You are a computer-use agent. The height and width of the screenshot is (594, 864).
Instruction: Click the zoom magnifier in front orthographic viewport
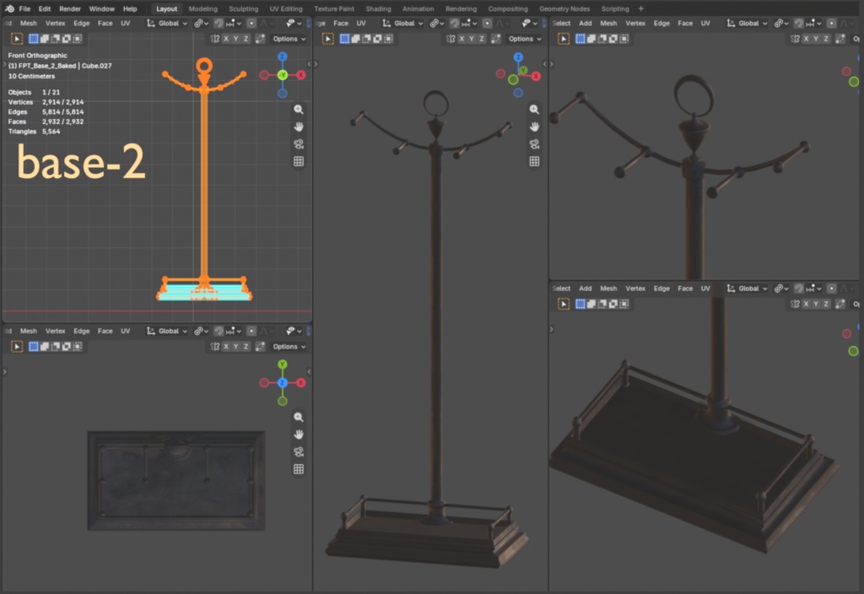[299, 110]
